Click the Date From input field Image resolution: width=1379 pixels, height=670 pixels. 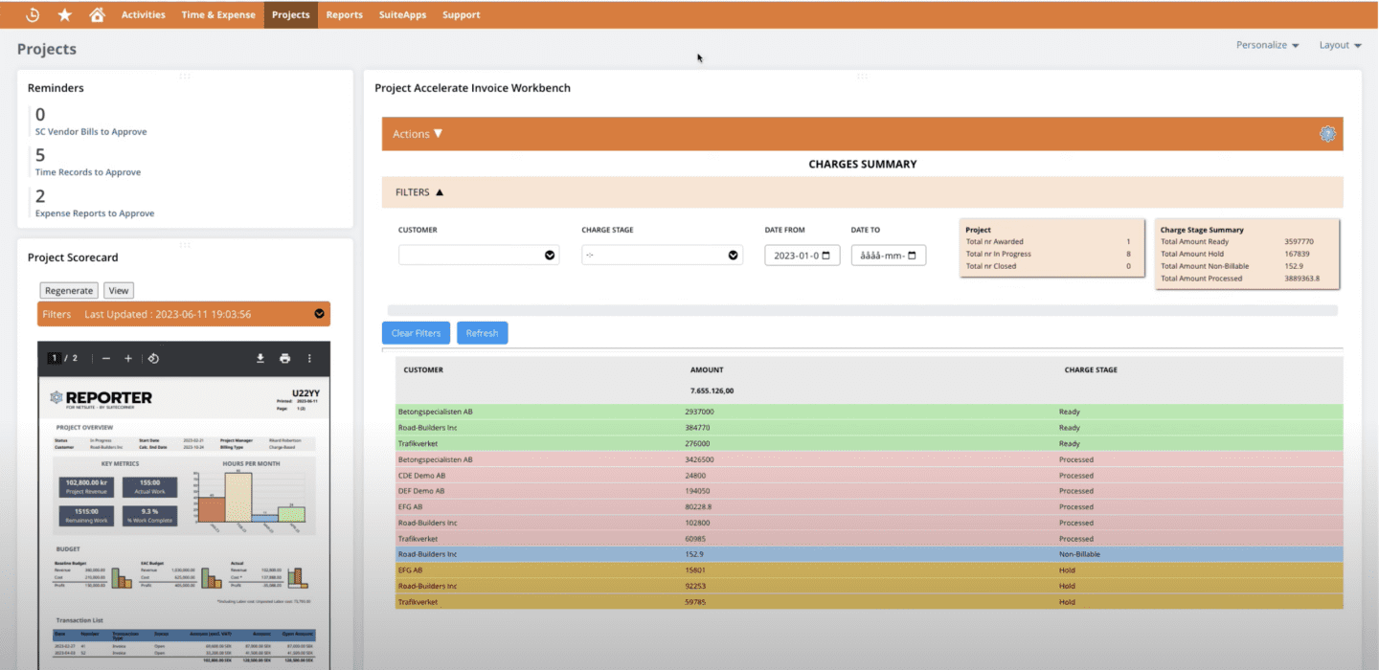pyautogui.click(x=801, y=255)
